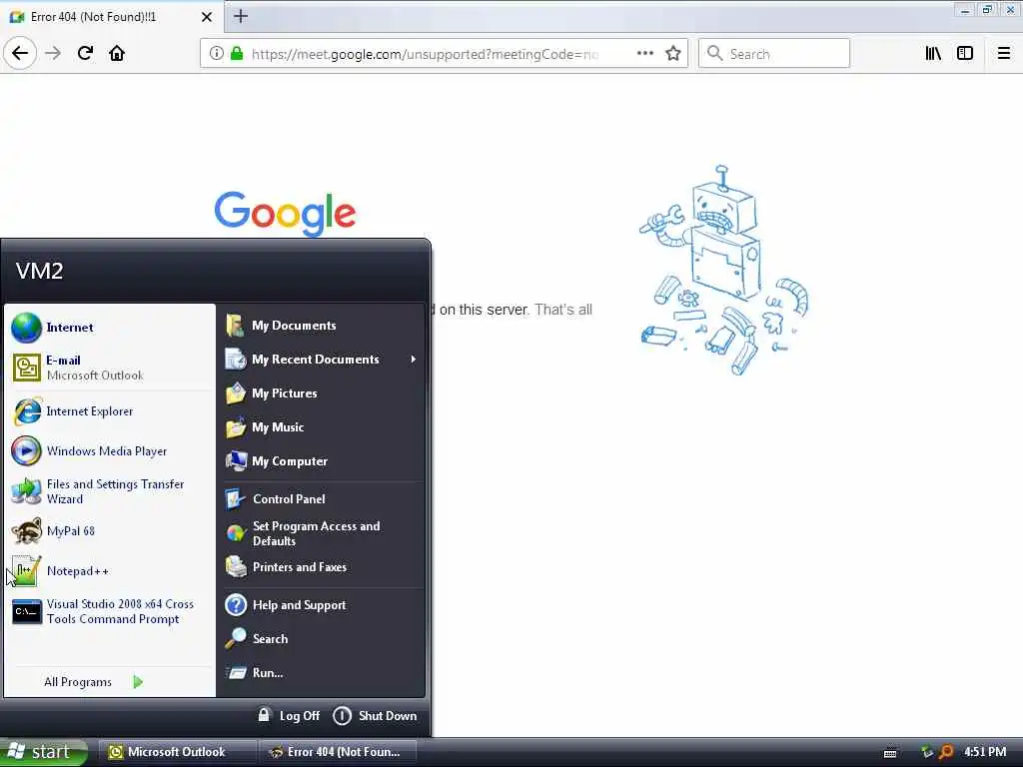Image resolution: width=1023 pixels, height=767 pixels.
Task: Close the Error 404 tab
Action: [206, 17]
